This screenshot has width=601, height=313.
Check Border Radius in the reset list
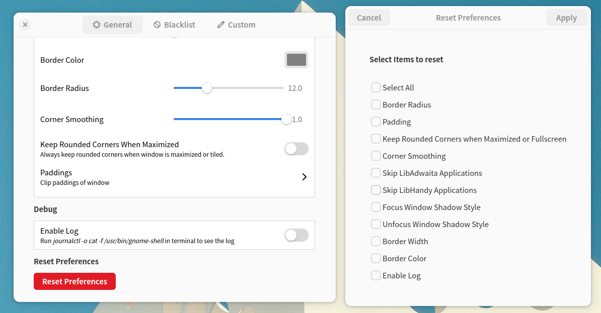click(x=376, y=105)
